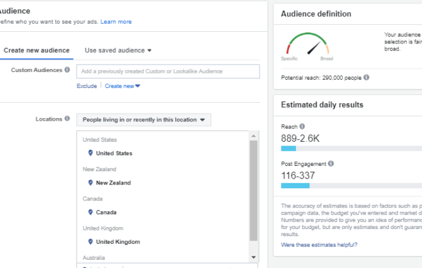Click the grey United States group heading
Viewport: 422px width, 268px height.
click(100, 140)
